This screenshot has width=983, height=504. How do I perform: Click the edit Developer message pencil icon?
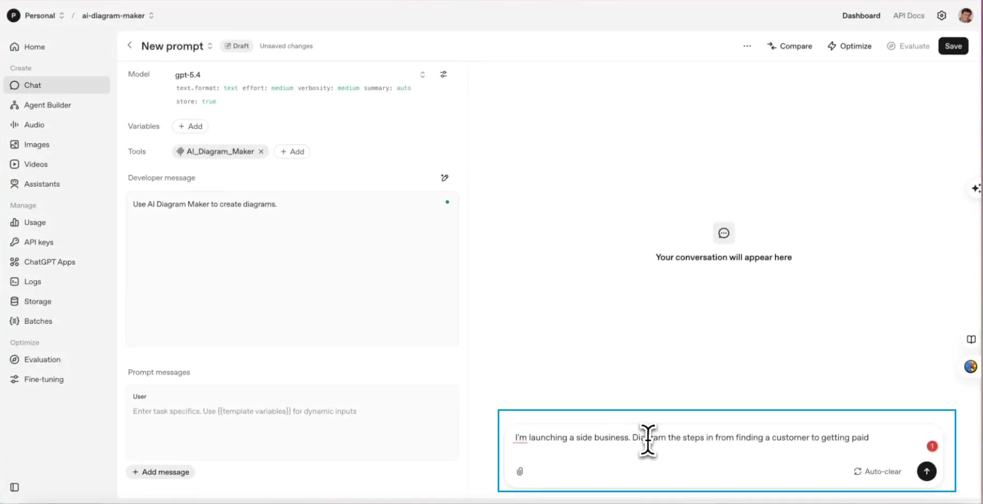(444, 178)
